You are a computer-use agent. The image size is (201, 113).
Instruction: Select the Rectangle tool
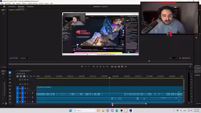(10, 93)
